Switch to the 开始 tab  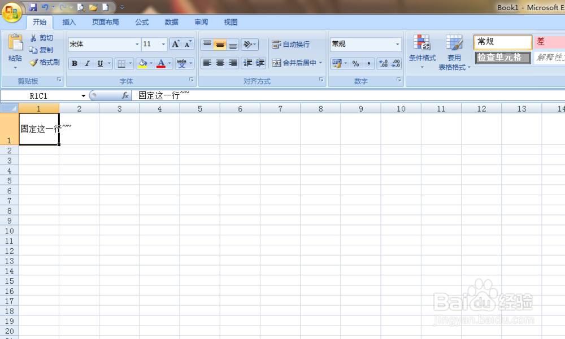(x=40, y=23)
